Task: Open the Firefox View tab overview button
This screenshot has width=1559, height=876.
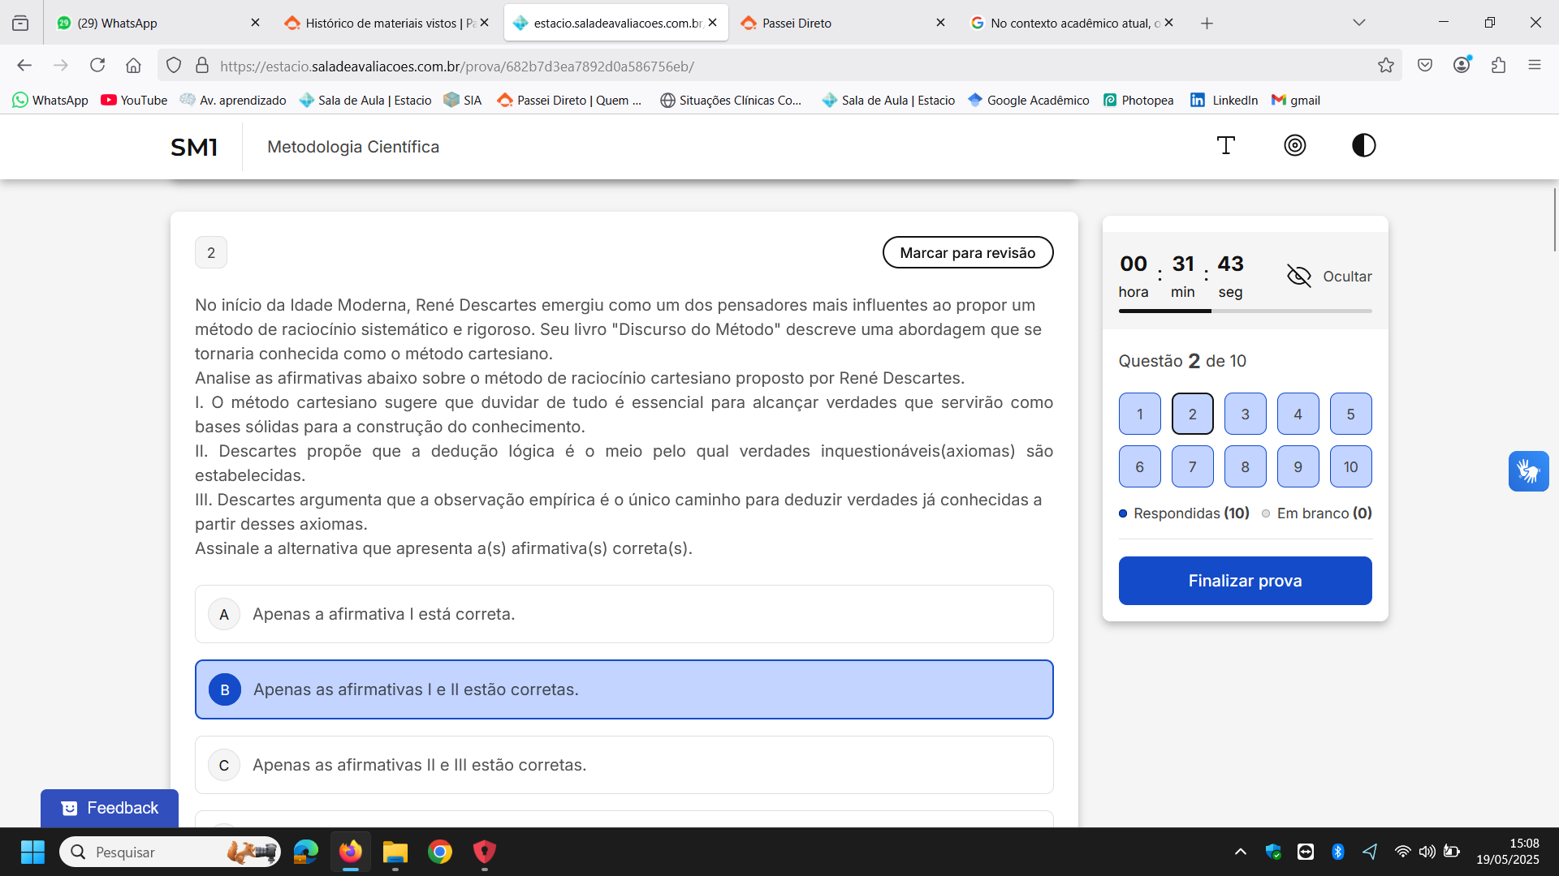Action: [x=20, y=23]
